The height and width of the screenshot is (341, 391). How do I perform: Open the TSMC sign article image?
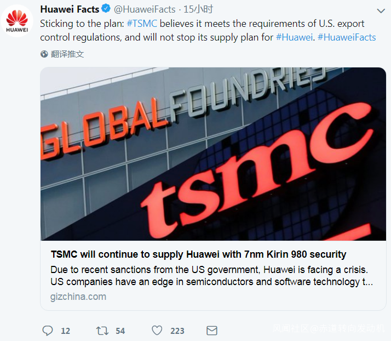click(213, 154)
